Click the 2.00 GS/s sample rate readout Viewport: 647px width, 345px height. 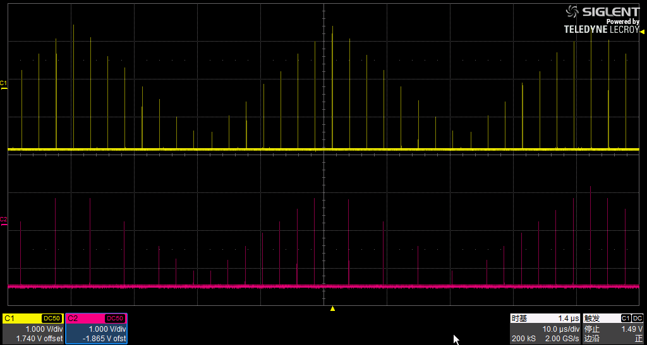(561, 339)
